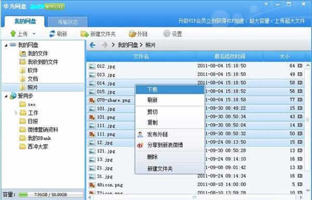
Task: Click the 012.jpg image file icon
Action: (x=92, y=66)
